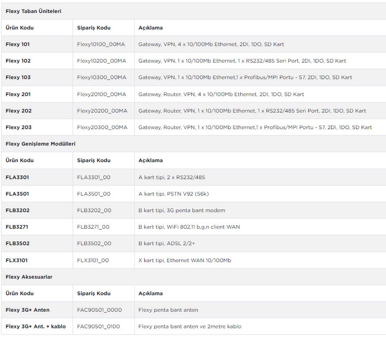Click the 'Flexy Genişleme Modülleri' section heading
The width and height of the screenshot is (386, 340).
point(40,144)
